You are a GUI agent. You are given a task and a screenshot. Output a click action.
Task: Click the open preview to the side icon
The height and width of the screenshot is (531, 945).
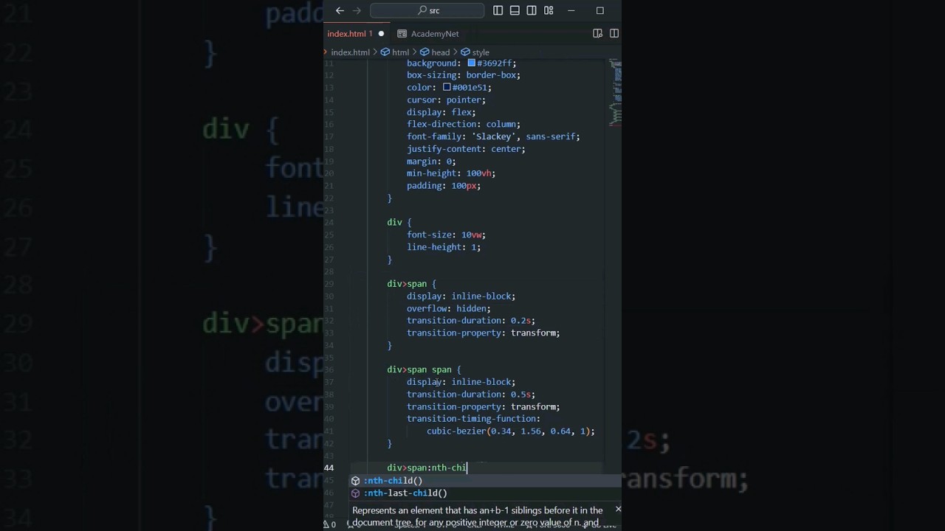(x=598, y=33)
